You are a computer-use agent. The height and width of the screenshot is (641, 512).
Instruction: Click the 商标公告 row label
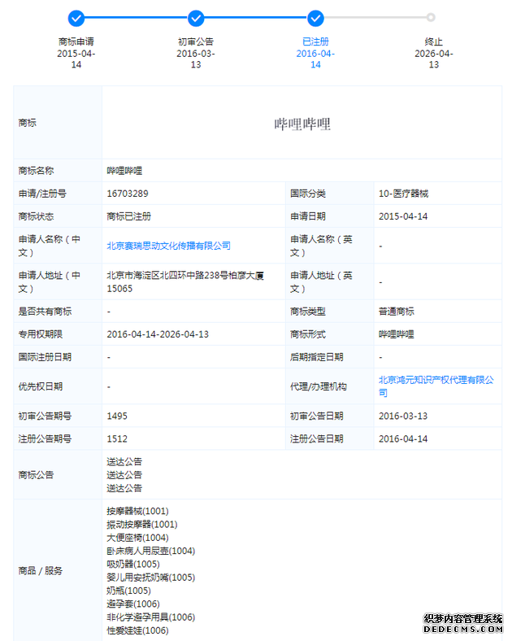[x=36, y=475]
